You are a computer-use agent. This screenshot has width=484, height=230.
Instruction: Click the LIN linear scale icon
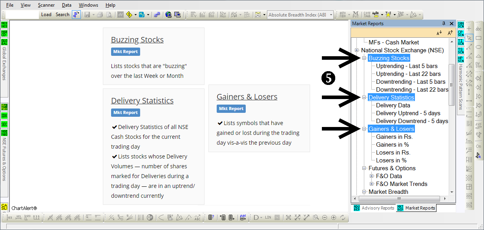(268, 217)
